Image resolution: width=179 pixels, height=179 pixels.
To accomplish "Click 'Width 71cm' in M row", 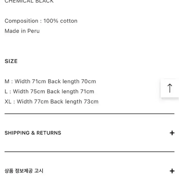I will tap(30, 81).
